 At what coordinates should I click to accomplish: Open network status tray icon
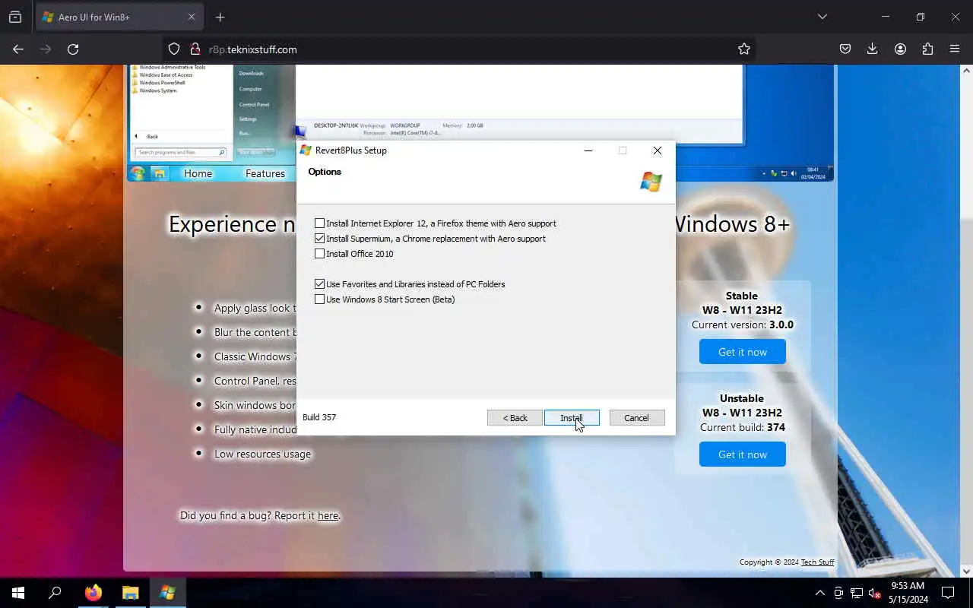coord(857,593)
